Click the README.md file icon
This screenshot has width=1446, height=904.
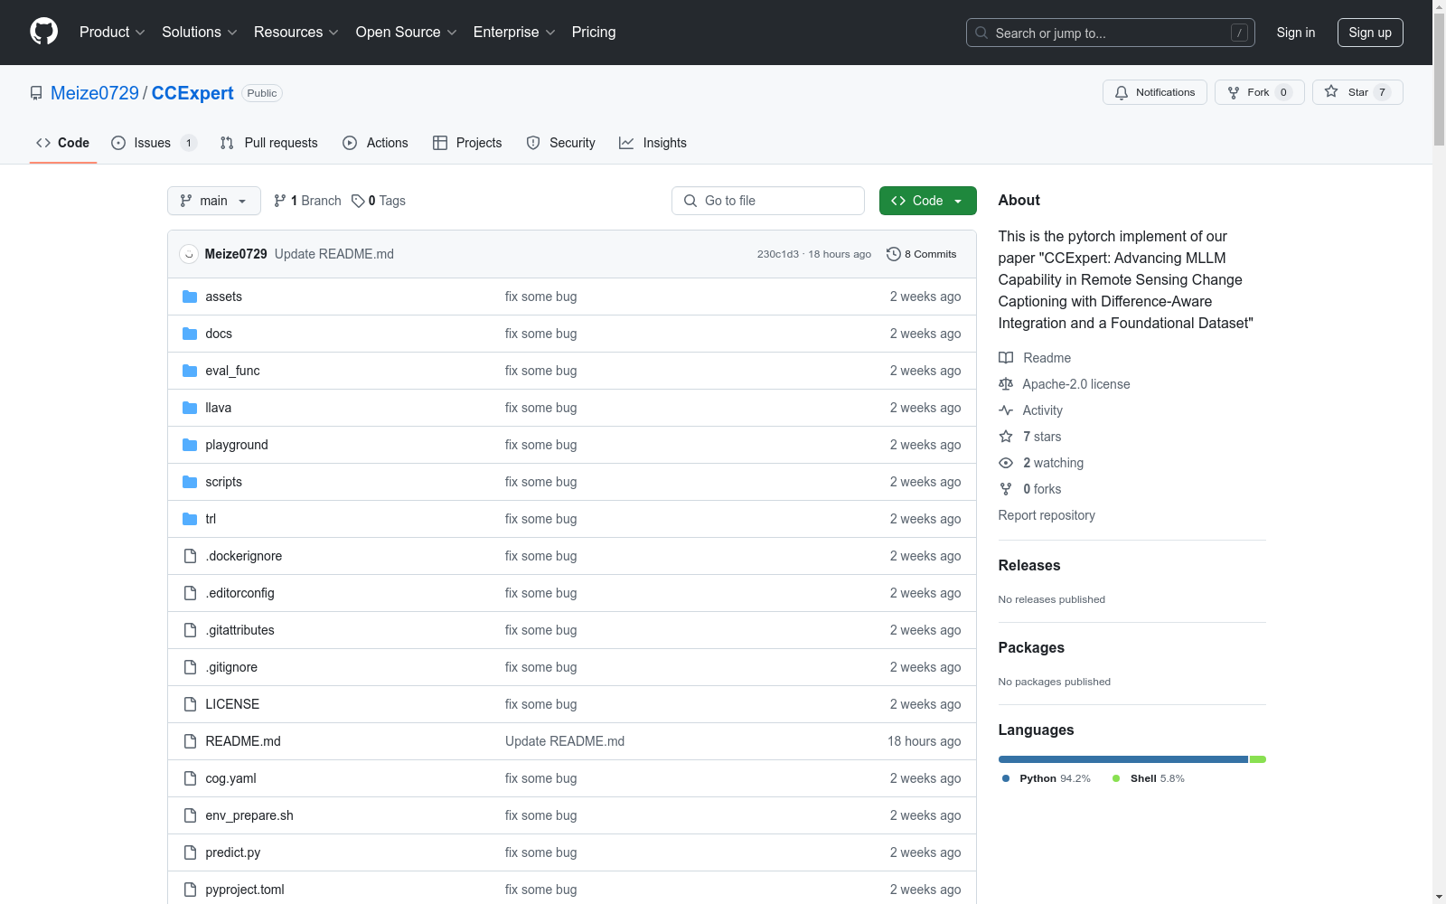(190, 741)
